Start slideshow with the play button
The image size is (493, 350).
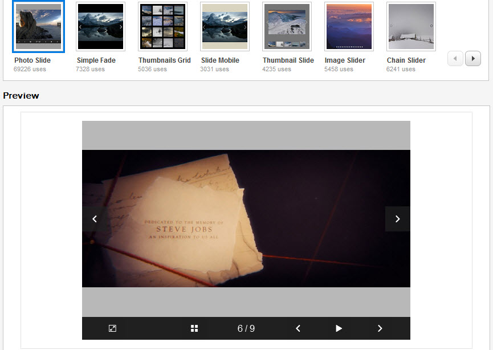(339, 328)
